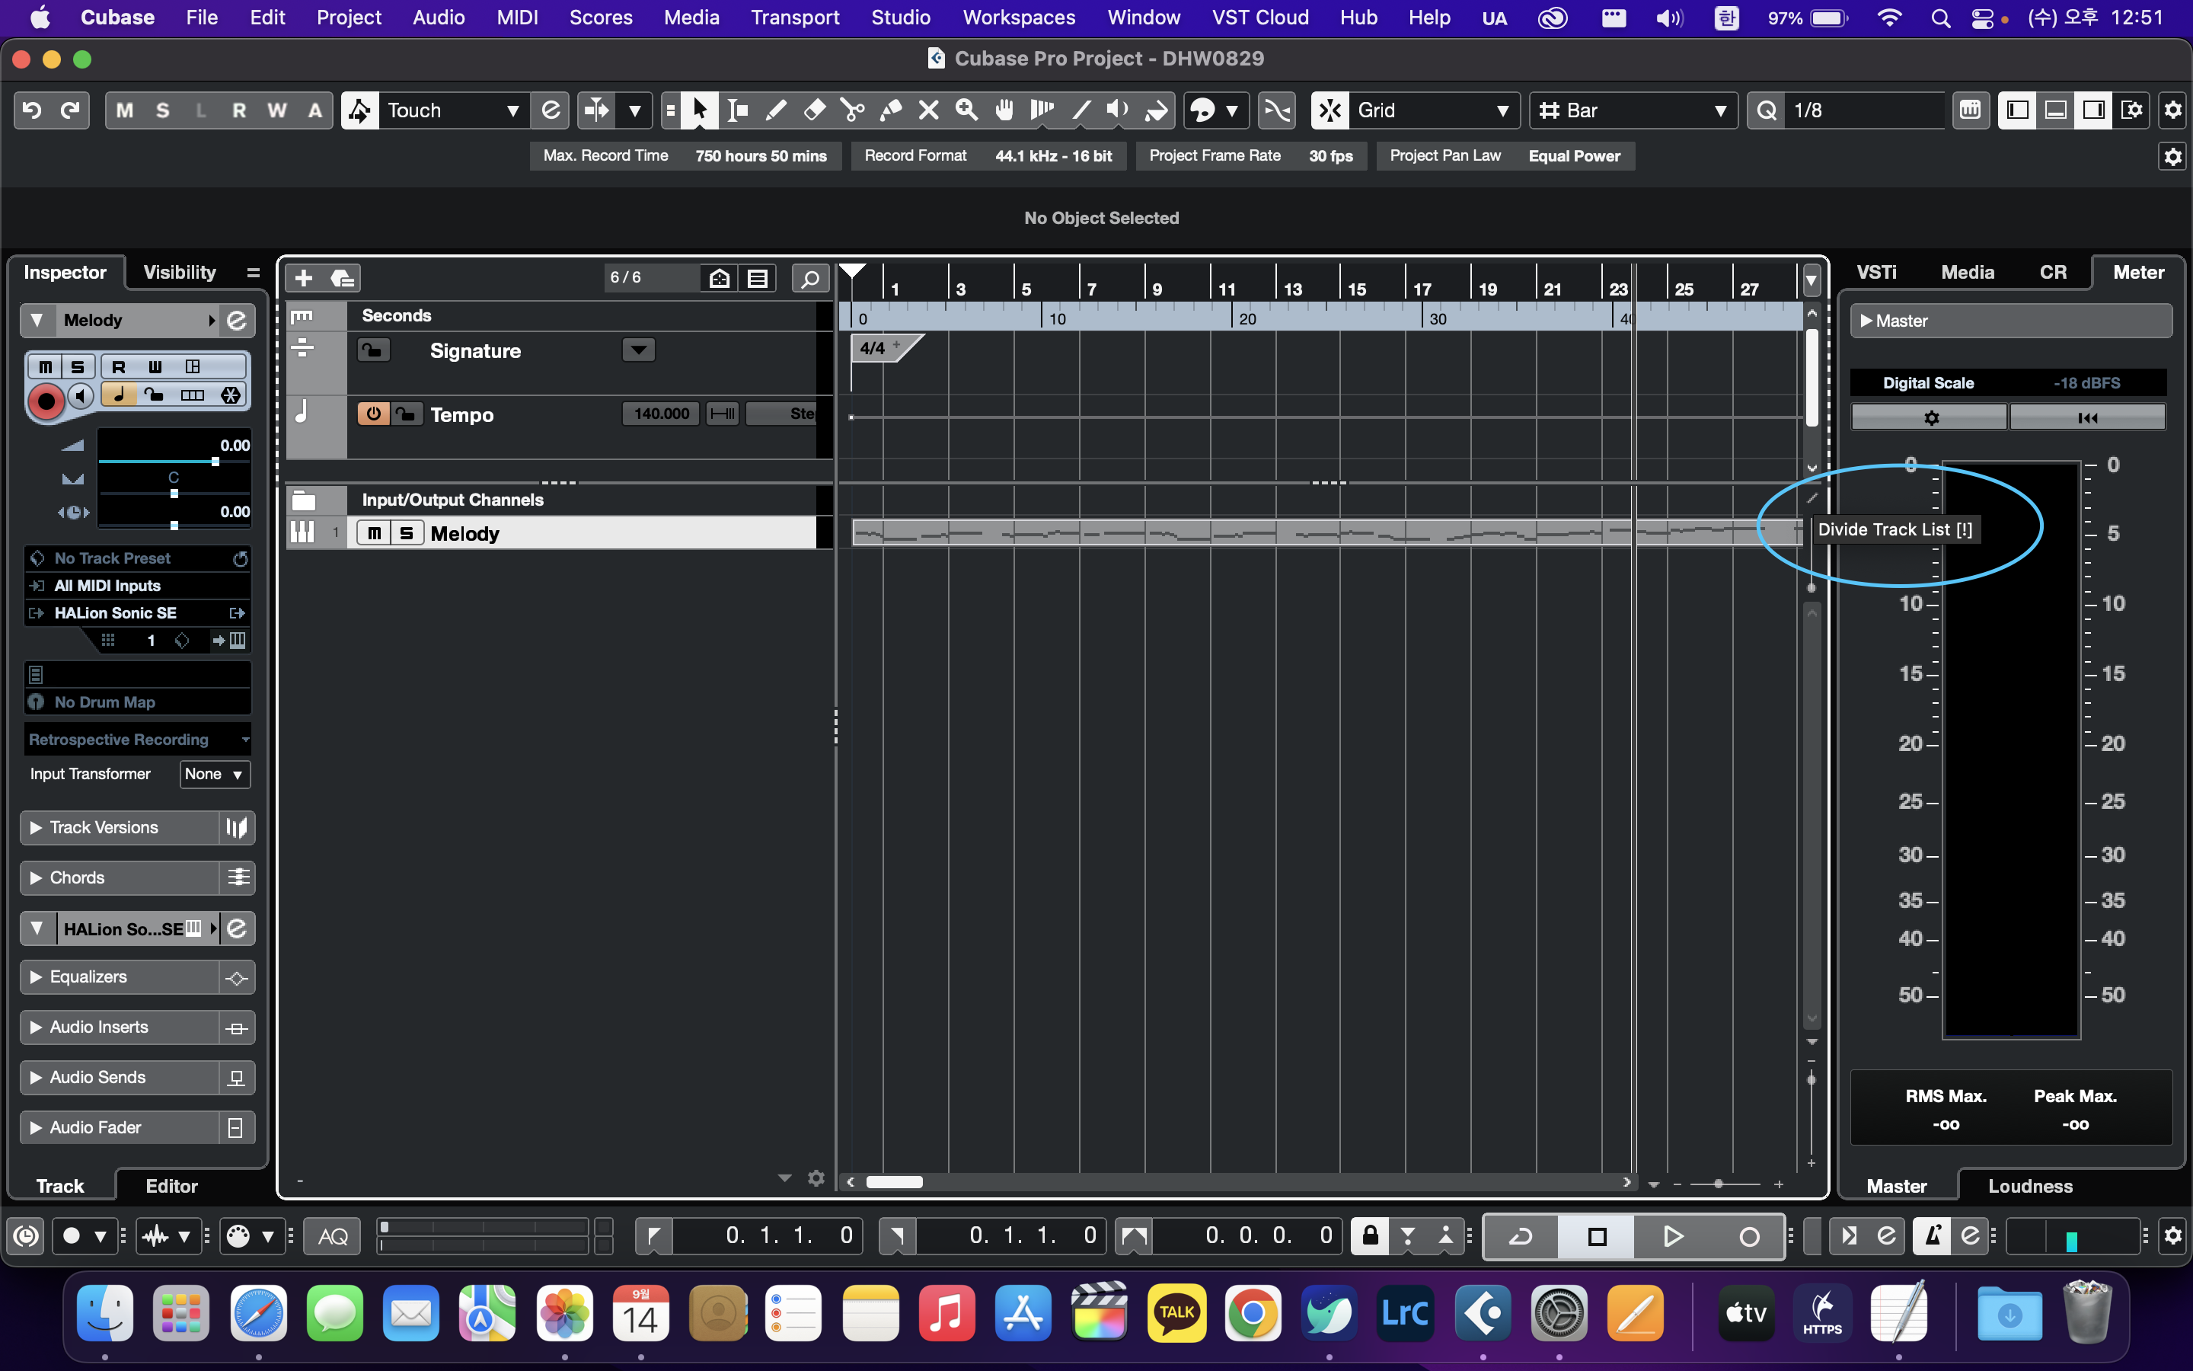
Task: Select the Scissors split tool
Action: pos(852,110)
